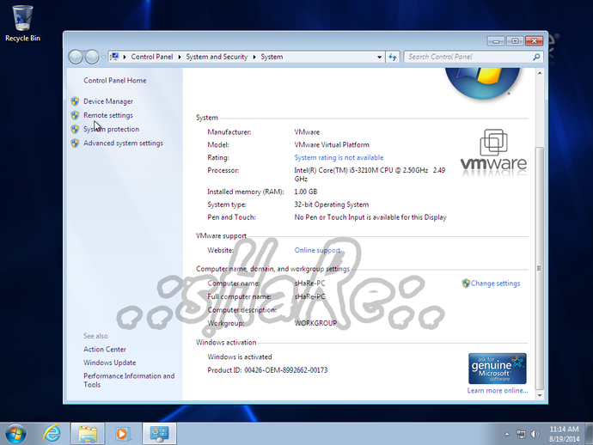The width and height of the screenshot is (593, 445).
Task: Open Control Panel Home link
Action: [114, 81]
